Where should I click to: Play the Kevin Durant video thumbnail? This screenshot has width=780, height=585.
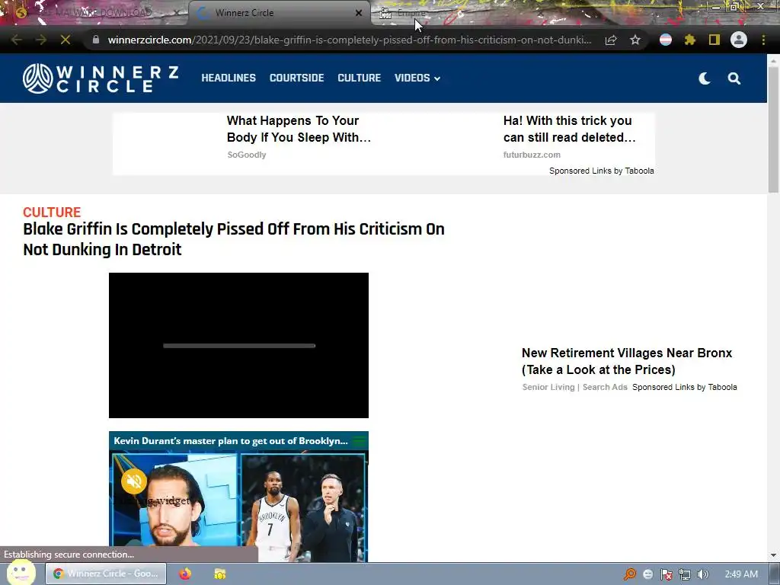(238, 505)
